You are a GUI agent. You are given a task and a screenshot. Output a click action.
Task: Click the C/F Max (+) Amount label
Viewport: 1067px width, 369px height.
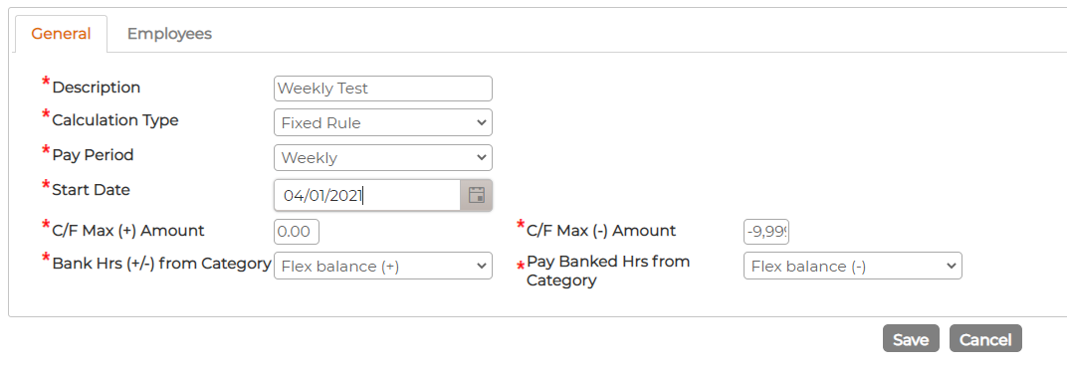point(128,231)
